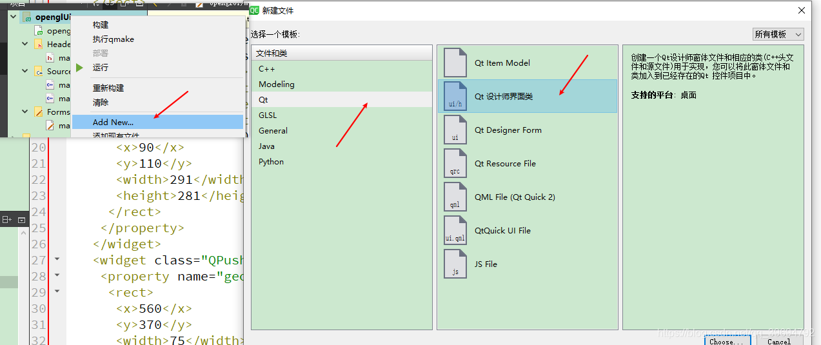Image resolution: width=821 pixels, height=345 pixels.
Task: Collapse the openglUi project node
Action: (13, 17)
